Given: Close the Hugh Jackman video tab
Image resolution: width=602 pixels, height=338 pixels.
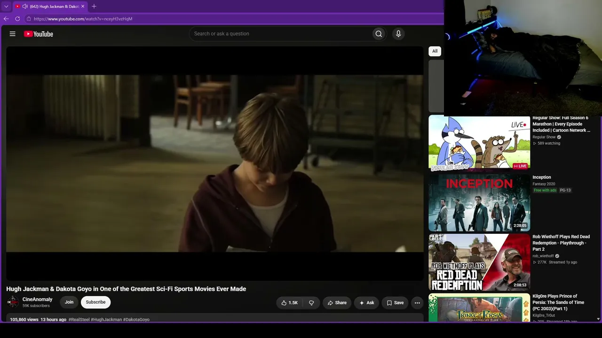Looking at the screenshot, I should [83, 7].
